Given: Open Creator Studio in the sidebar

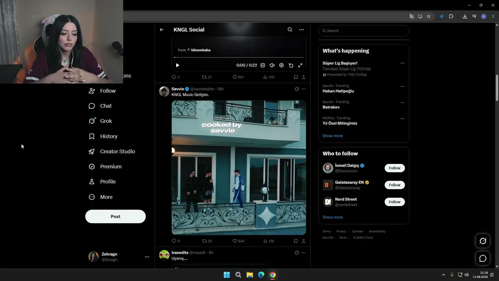Looking at the screenshot, I should point(112,151).
